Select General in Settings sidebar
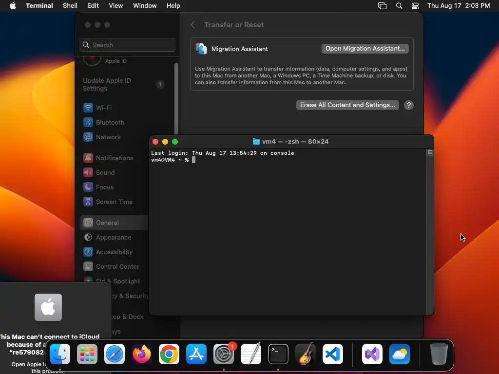 (114, 223)
